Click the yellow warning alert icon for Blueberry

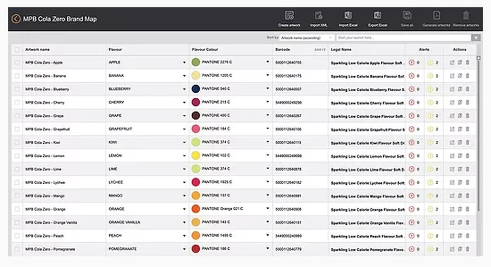[x=430, y=89]
